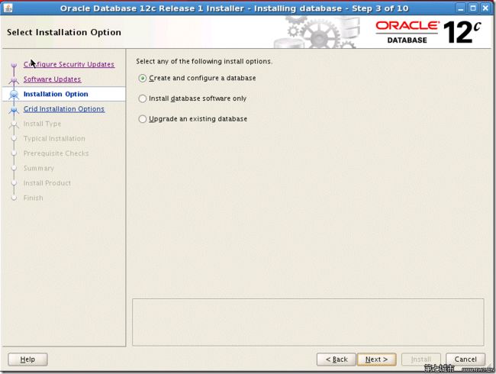
Task: Cancel the installer
Action: pyautogui.click(x=465, y=359)
